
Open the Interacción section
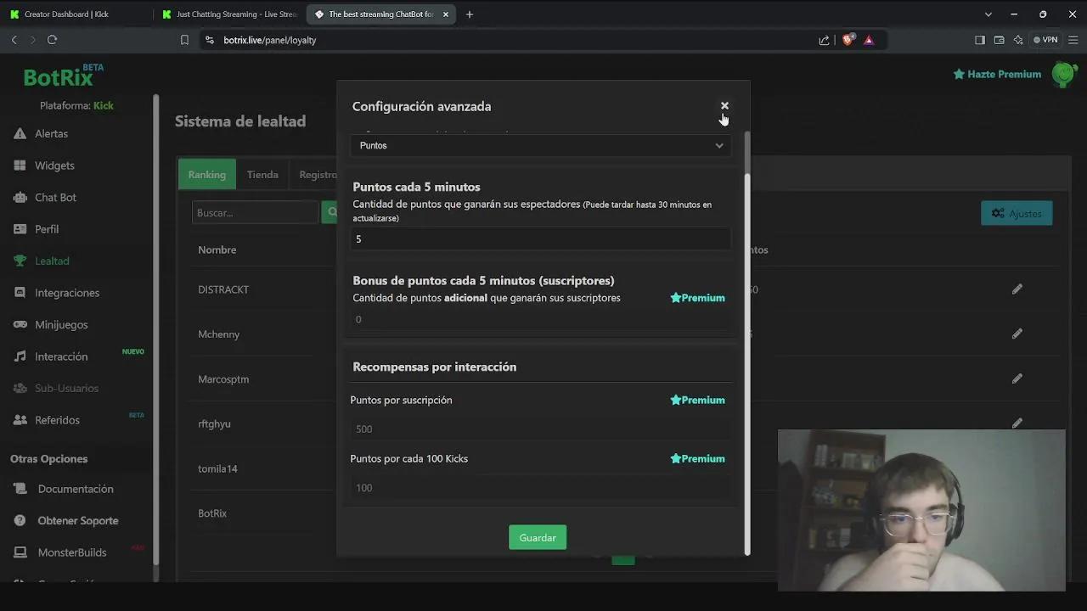tap(61, 356)
